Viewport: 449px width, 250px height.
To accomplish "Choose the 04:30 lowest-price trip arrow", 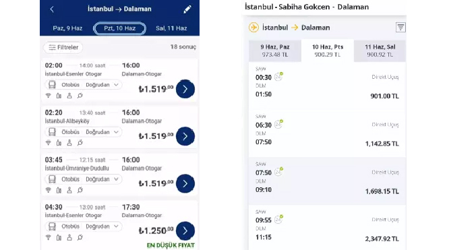I will point(185,231).
